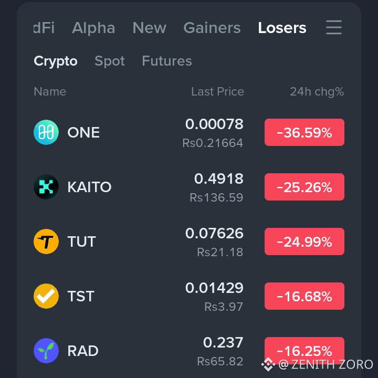The image size is (378, 378).
Task: Open the Losers tab
Action: coord(282,28)
